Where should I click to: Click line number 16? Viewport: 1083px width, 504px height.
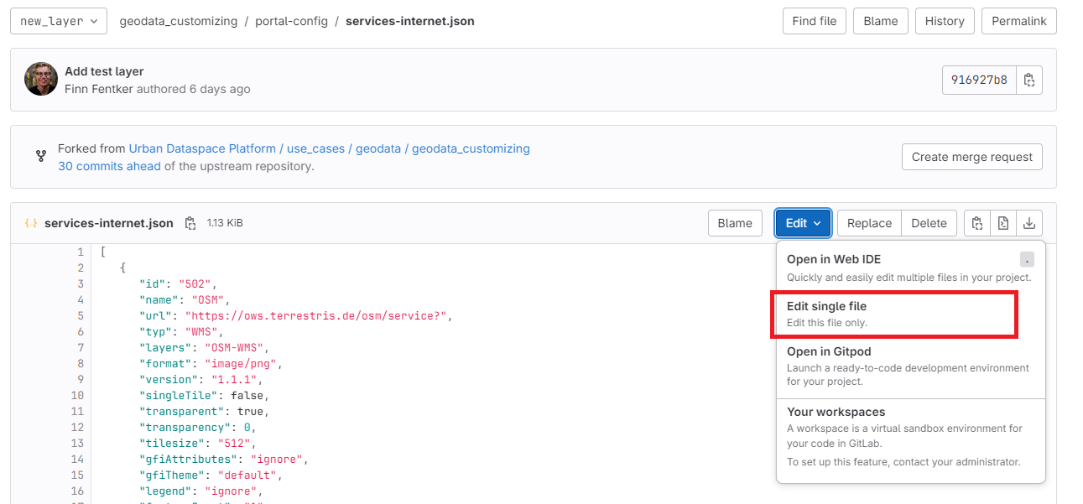77,491
